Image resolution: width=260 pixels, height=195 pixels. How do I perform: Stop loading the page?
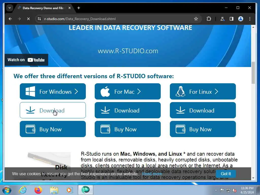(x=28, y=19)
